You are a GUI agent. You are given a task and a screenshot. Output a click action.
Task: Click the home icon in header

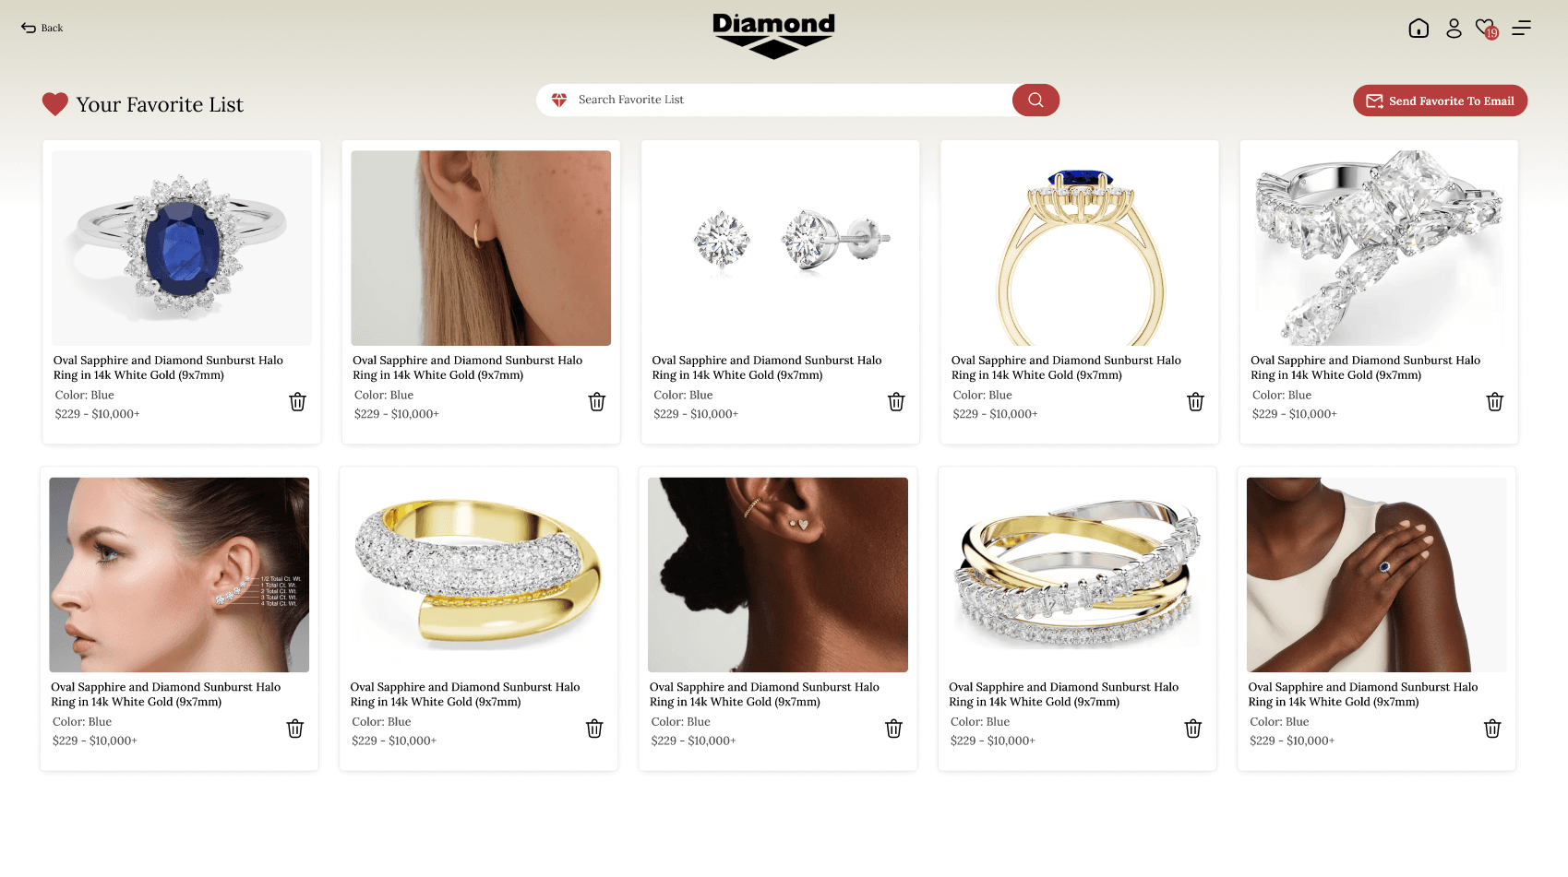(1418, 29)
